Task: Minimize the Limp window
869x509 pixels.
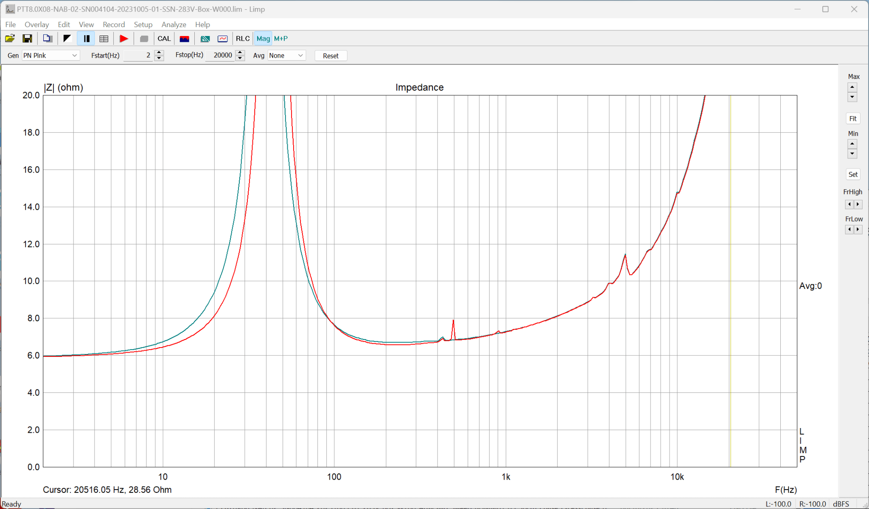Action: pyautogui.click(x=797, y=9)
